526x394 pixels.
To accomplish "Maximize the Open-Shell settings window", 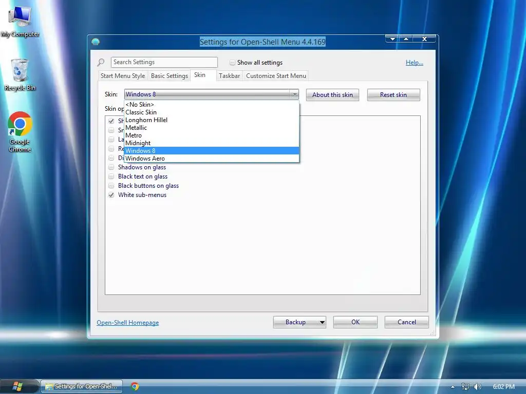I will (406, 39).
